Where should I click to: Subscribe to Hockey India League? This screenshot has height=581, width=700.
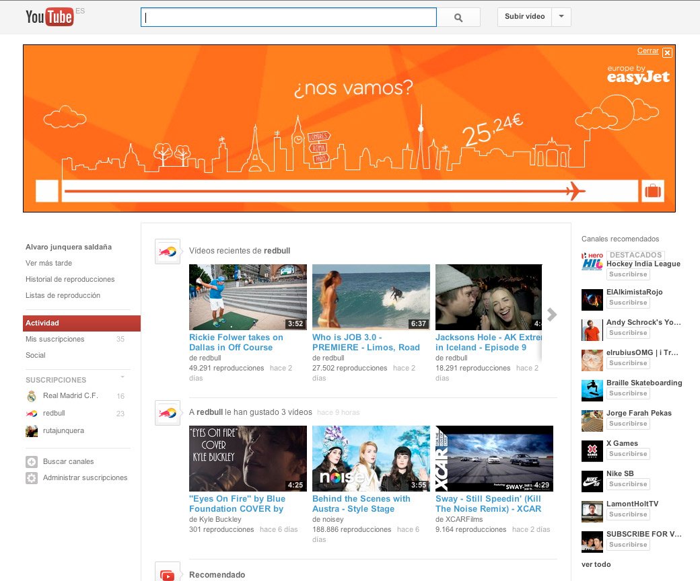click(x=628, y=274)
